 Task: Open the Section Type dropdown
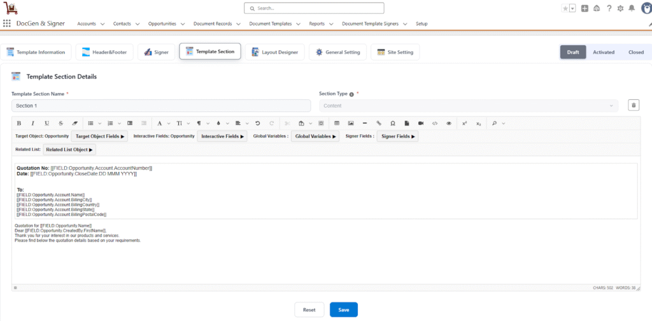[x=468, y=106]
